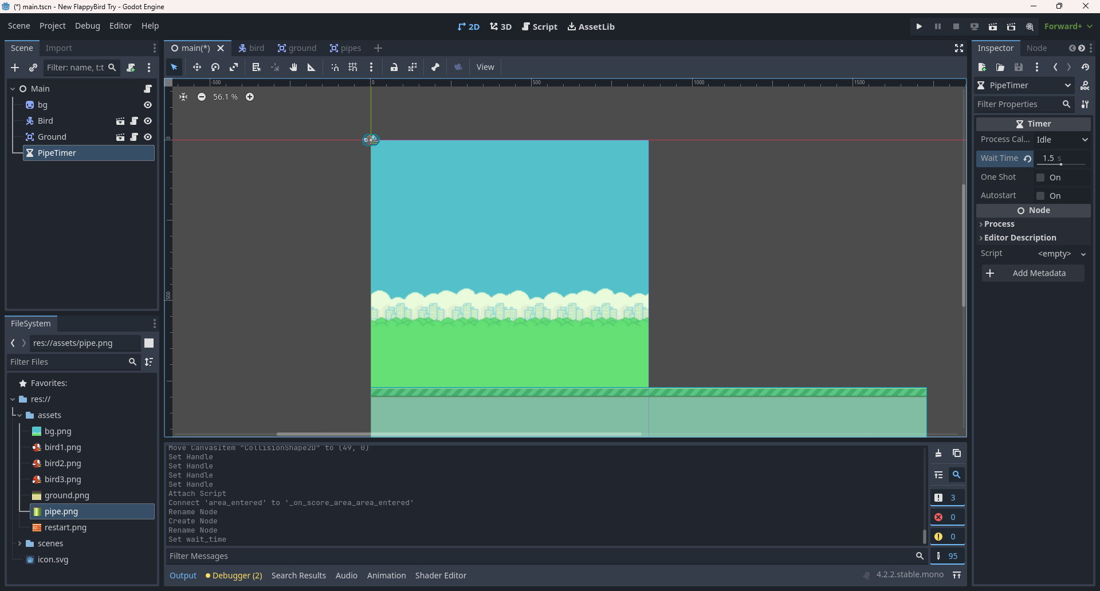
Task: Add a new child node
Action: coord(15,68)
